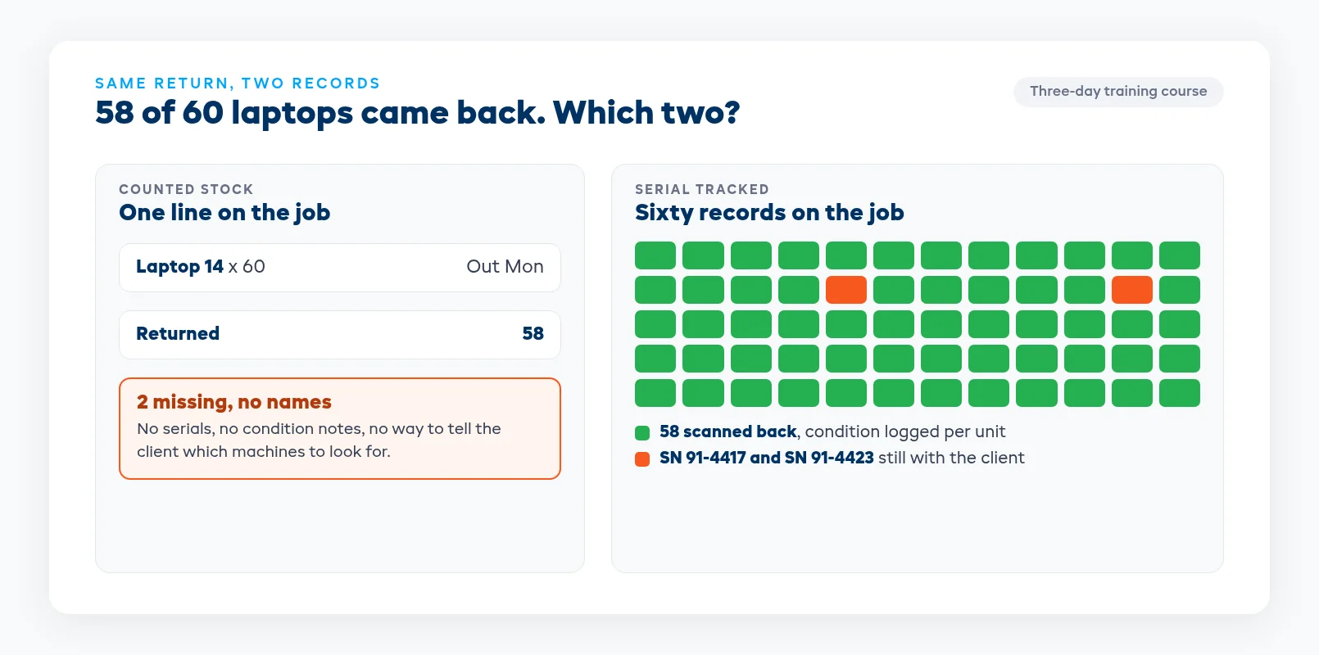Click the green legend swatch for scanned back
Screen dimensions: 1319x655
pos(642,432)
